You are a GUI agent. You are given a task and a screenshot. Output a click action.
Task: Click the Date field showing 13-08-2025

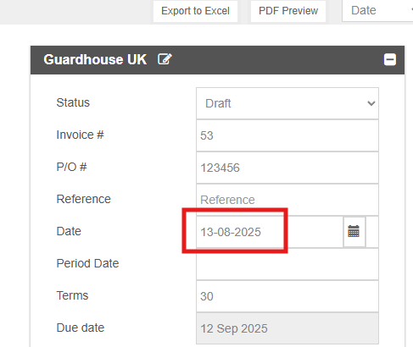270,232
